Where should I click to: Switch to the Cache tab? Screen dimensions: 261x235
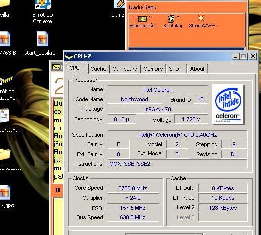(98, 69)
